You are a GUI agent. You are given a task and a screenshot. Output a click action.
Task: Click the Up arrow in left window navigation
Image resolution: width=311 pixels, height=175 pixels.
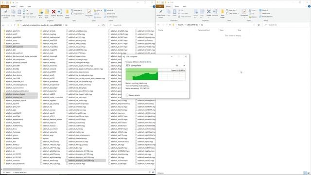15,25
